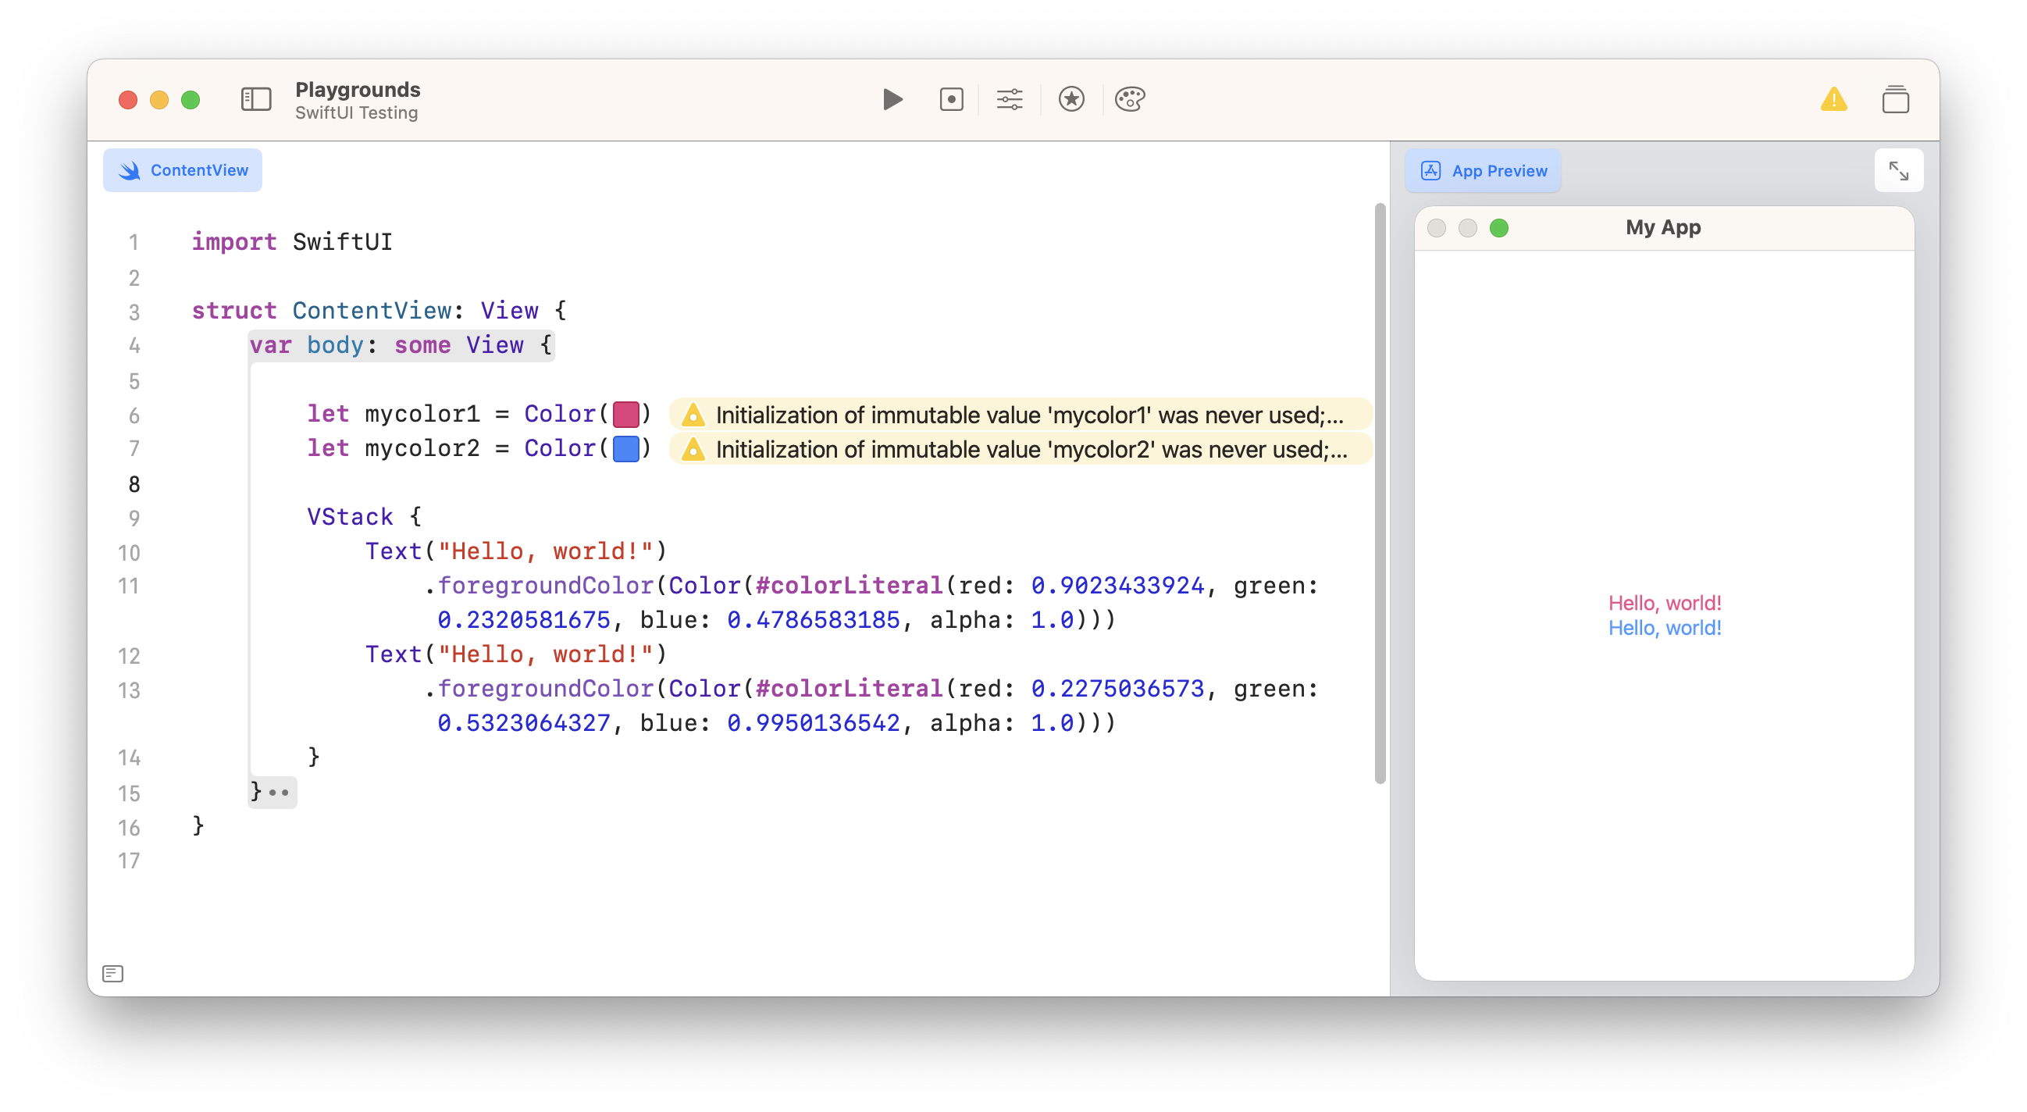Click the editor vertical scrollbar
Image resolution: width=2027 pixels, height=1112 pixels.
pos(1380,493)
